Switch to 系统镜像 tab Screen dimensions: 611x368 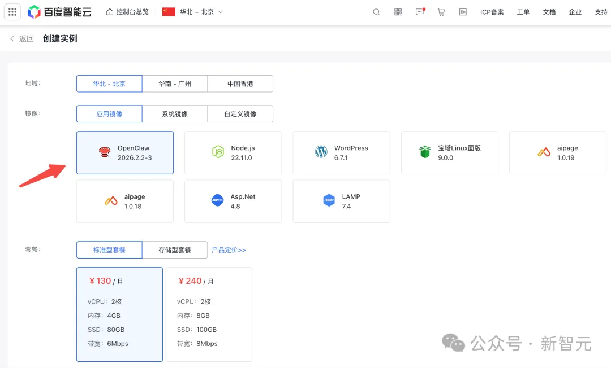(x=175, y=114)
